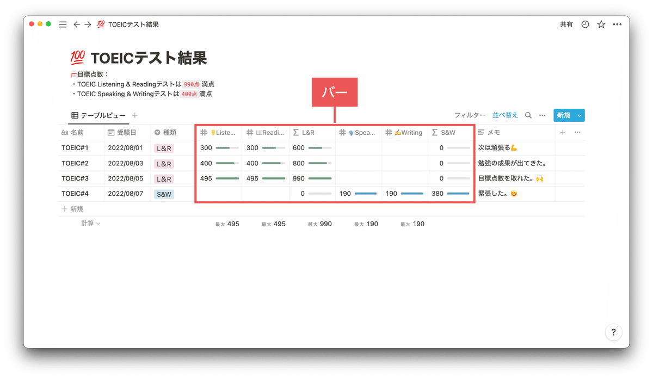Screen dimensions: 653x379
Task: Add a new view with plus icon
Action: (x=135, y=115)
